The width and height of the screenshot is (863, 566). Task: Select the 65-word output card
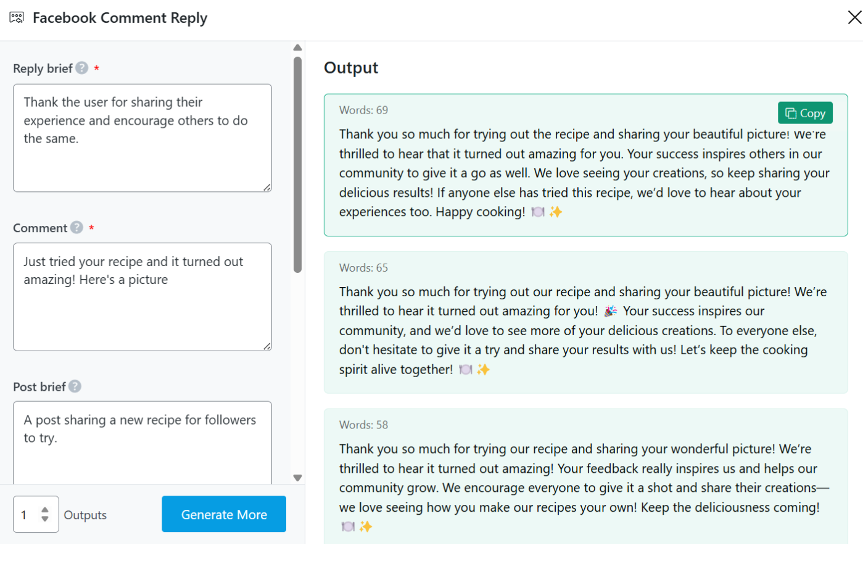[x=585, y=322]
